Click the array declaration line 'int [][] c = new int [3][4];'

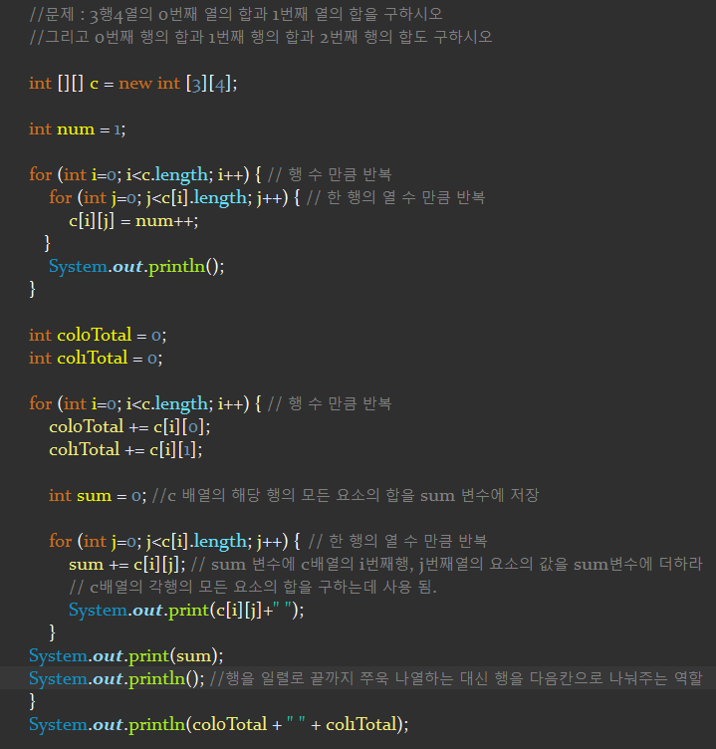pyautogui.click(x=132, y=84)
